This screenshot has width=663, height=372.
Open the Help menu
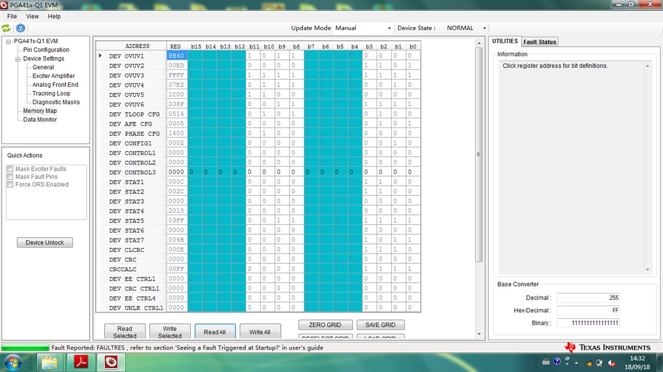pyautogui.click(x=54, y=16)
